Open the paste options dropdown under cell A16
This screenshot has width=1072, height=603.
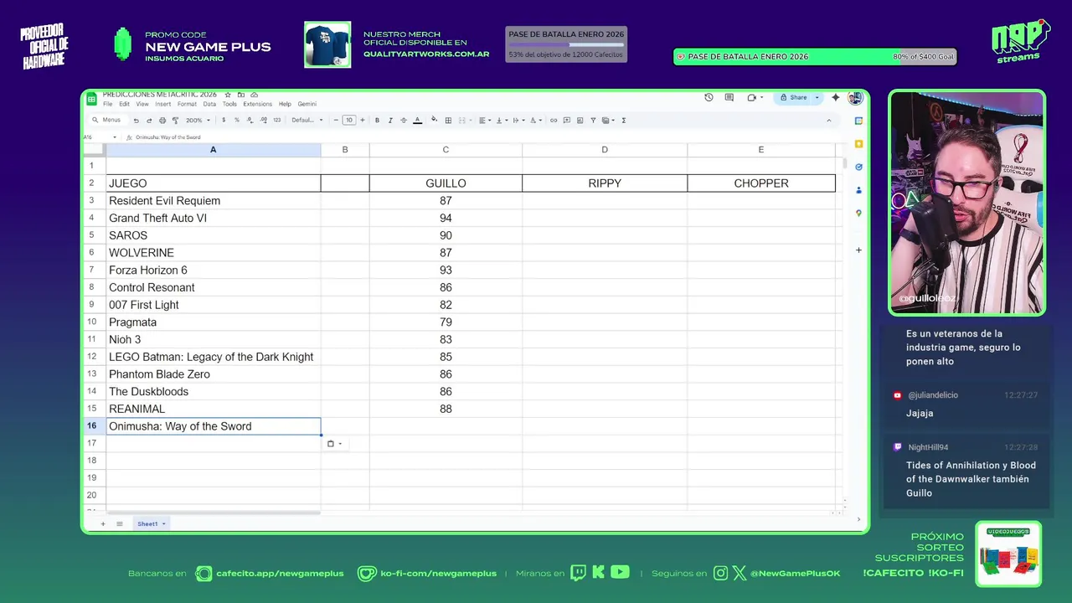coord(335,444)
